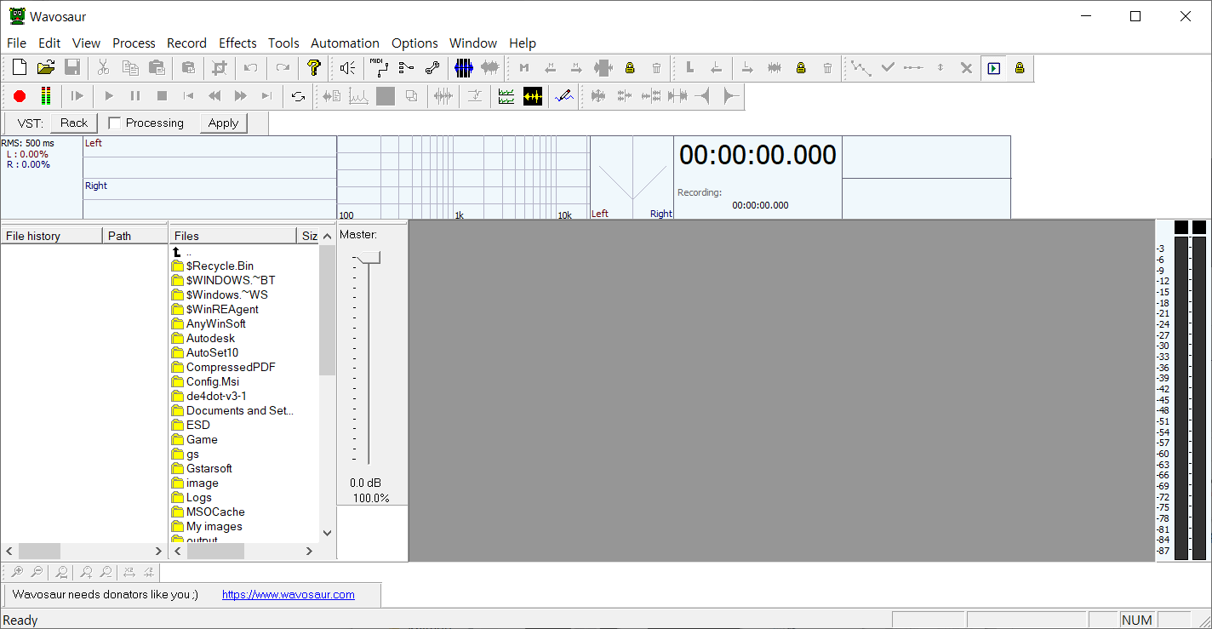Image resolution: width=1212 pixels, height=629 pixels.
Task: Open the Tools menu
Action: point(283,43)
